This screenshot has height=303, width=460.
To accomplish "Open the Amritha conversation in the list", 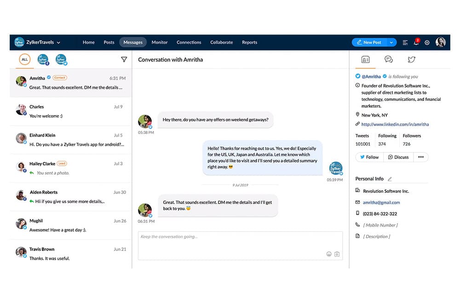I will pyautogui.click(x=71, y=83).
